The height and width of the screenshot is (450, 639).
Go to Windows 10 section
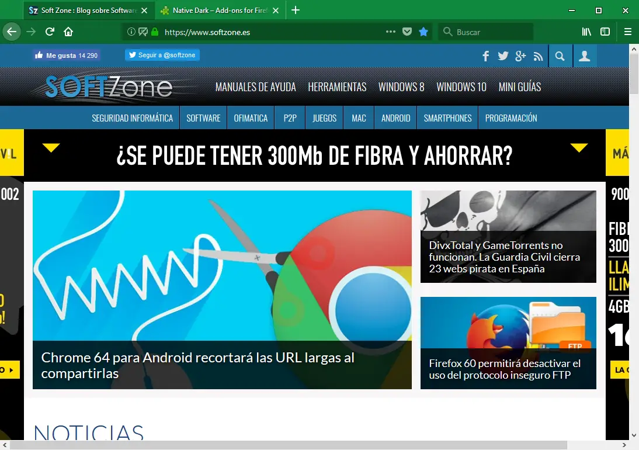tap(461, 87)
